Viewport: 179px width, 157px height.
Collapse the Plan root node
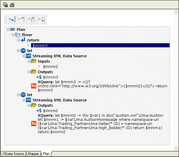tap(8, 29)
